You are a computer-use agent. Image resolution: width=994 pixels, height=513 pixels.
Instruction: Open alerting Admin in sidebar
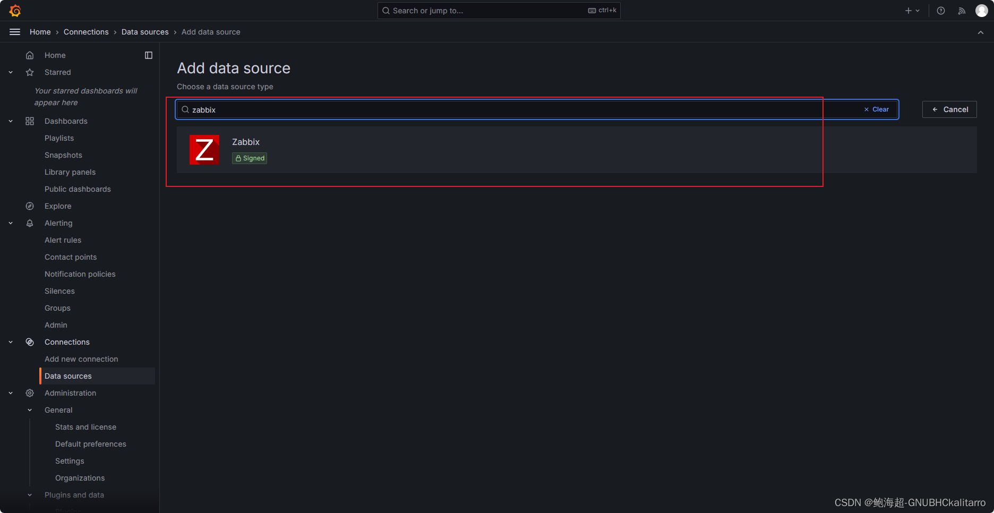(x=56, y=325)
